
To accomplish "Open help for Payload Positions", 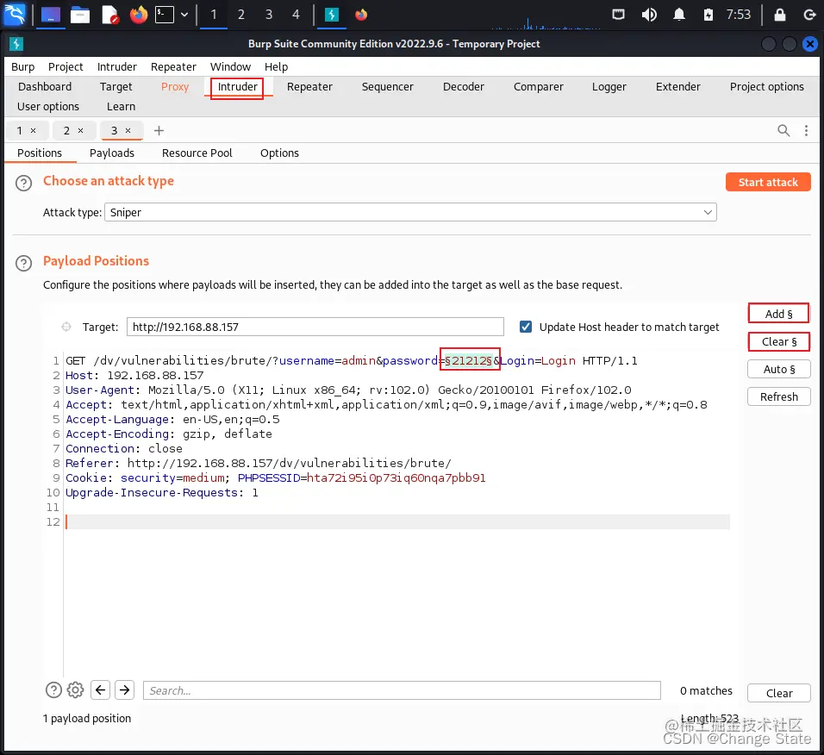I will pos(23,263).
